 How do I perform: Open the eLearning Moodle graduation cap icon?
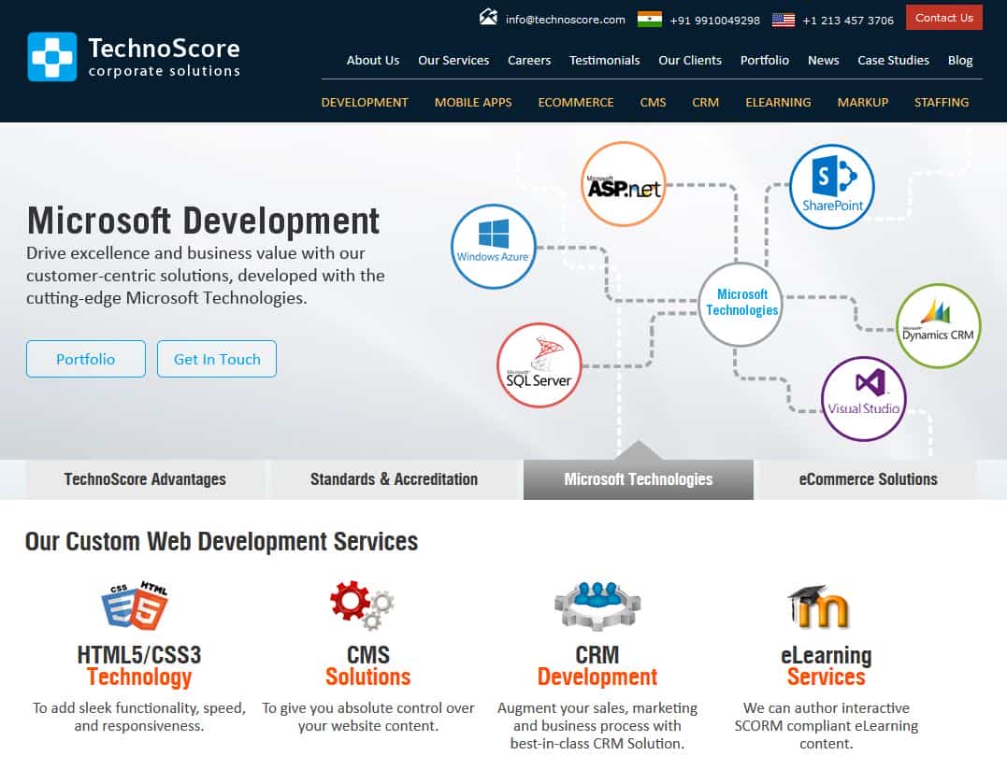[x=819, y=606]
